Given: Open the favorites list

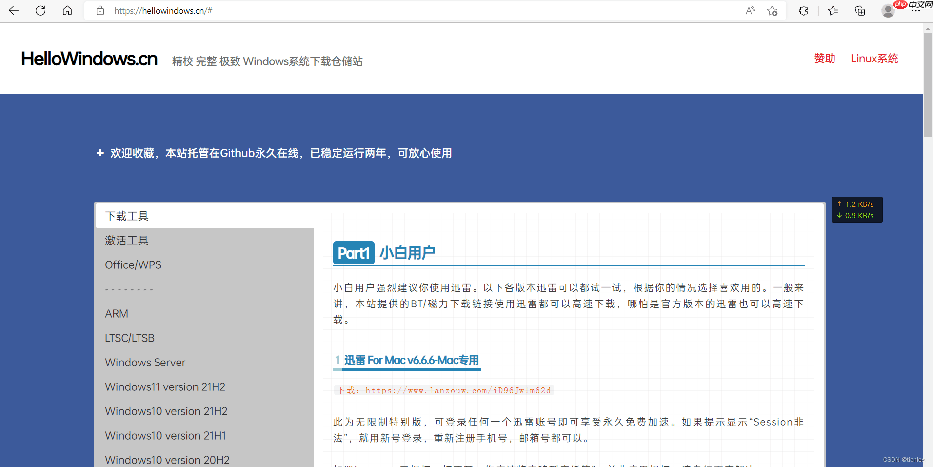Looking at the screenshot, I should [833, 11].
